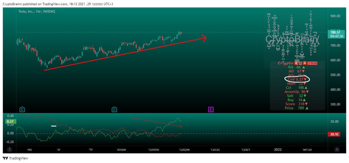349x163 pixels.
Task: Click the 30.00 indicator axis label
Action: point(334,122)
